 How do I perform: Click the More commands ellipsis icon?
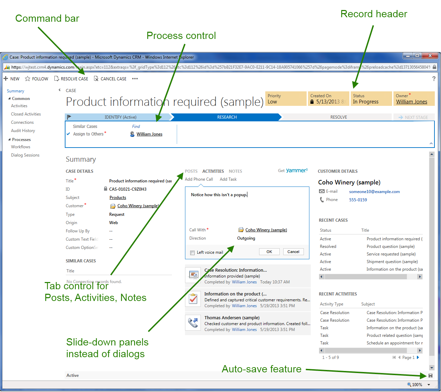tap(135, 79)
